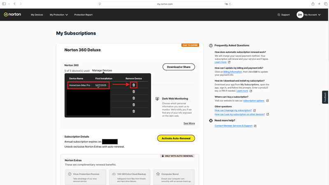The image size is (329, 185).
Task: Click the website settings icon in address bar
Action: tap(100, 4)
